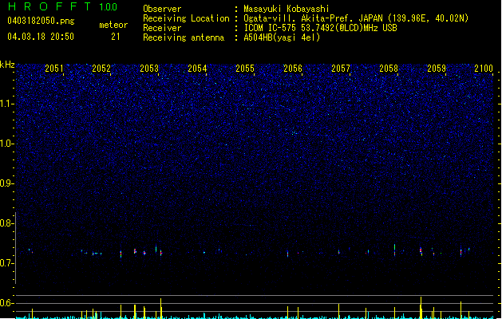Click the 'Receiver' field label

[162, 28]
